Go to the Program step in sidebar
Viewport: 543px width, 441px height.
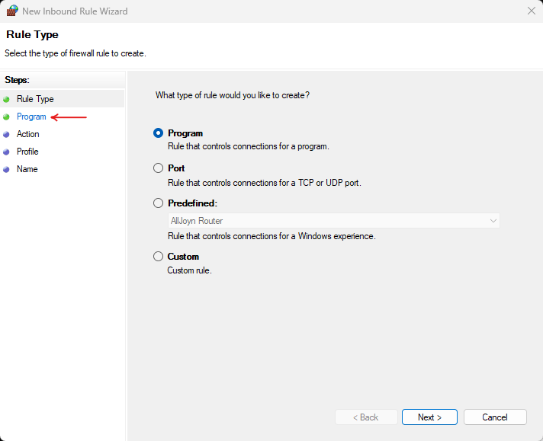coord(31,117)
